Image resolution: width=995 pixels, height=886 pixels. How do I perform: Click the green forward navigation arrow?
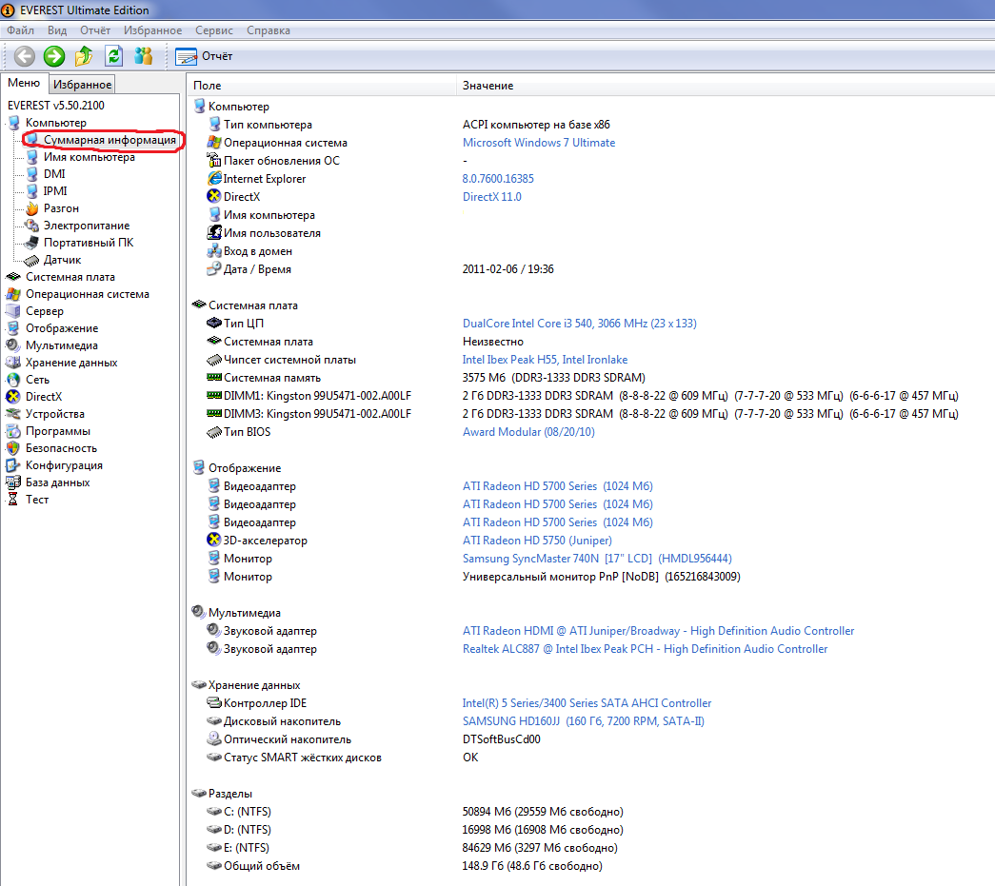click(53, 56)
